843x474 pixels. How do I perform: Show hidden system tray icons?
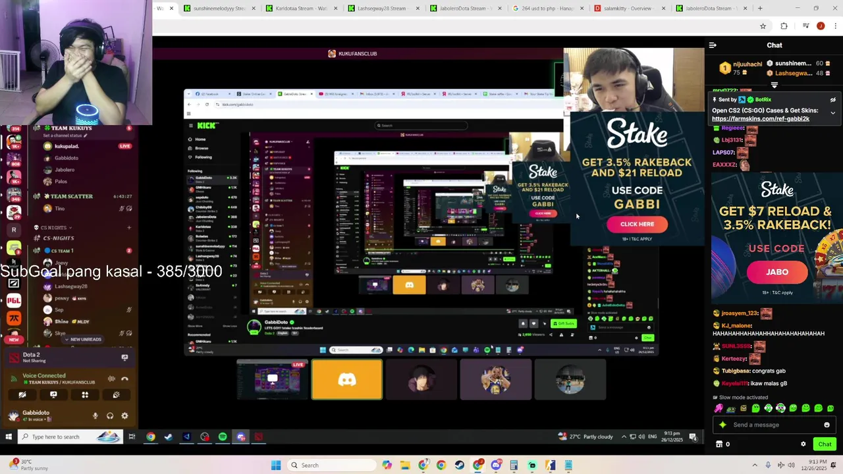tap(755, 465)
